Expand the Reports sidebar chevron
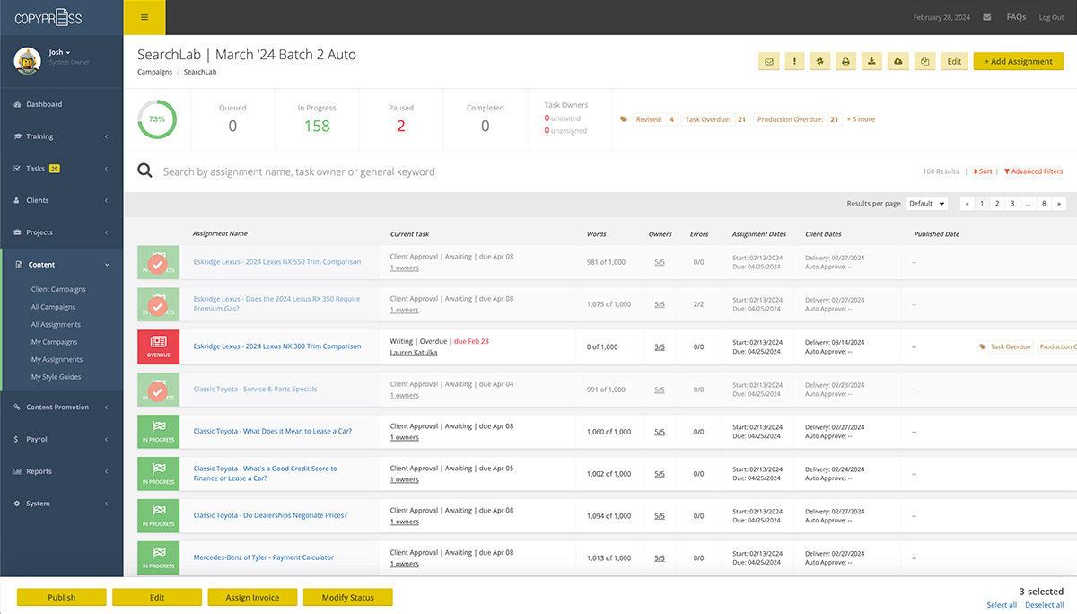This screenshot has height=614, width=1077. [107, 471]
